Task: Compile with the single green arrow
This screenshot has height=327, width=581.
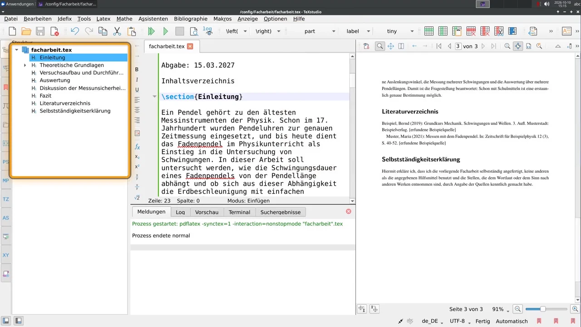Action: [166, 31]
